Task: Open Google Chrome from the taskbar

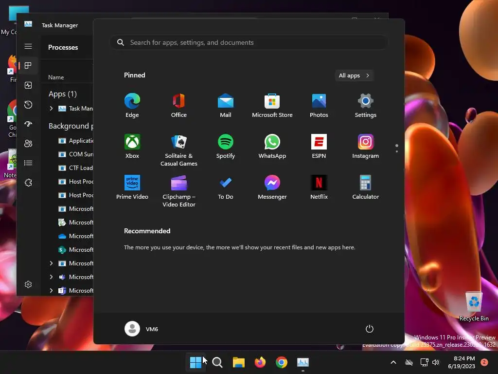Action: click(x=282, y=362)
